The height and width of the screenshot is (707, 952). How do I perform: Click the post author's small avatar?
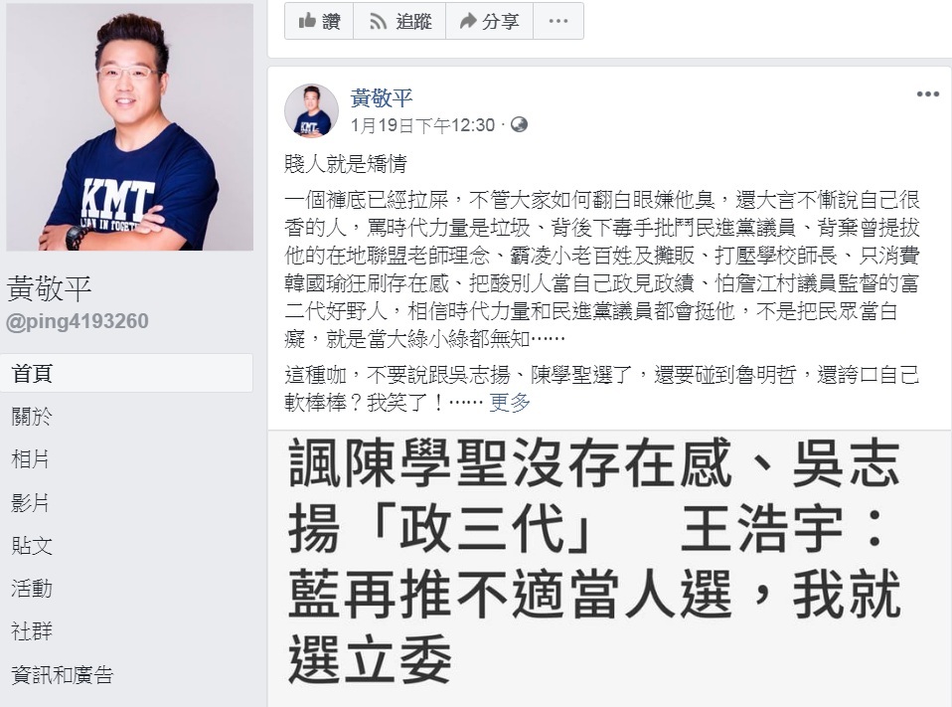311,110
